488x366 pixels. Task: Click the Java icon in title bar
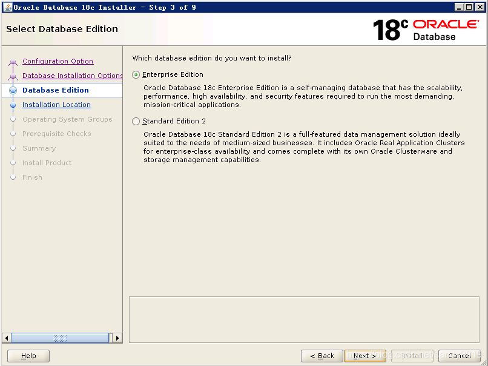click(x=7, y=7)
